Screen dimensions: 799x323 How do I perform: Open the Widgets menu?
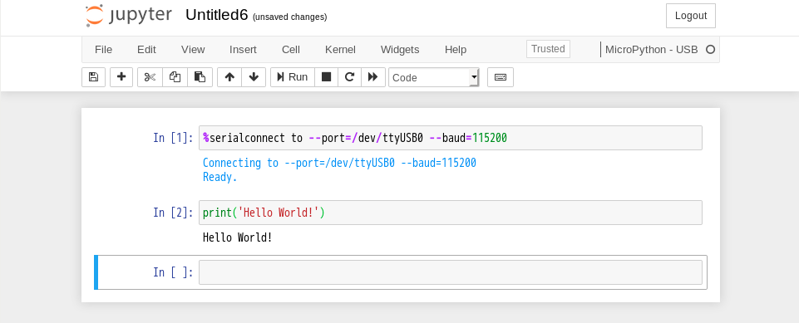click(400, 49)
